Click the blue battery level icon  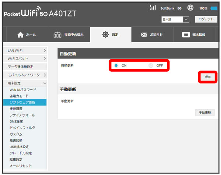tap(214, 8)
